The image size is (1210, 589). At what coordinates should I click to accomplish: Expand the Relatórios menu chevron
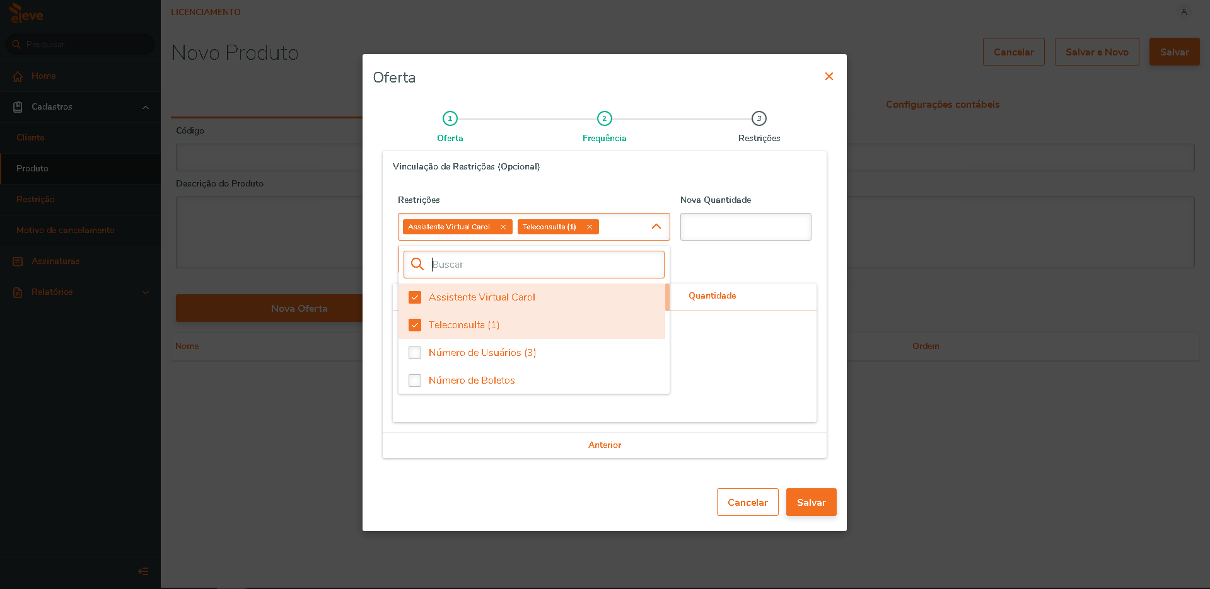click(146, 292)
